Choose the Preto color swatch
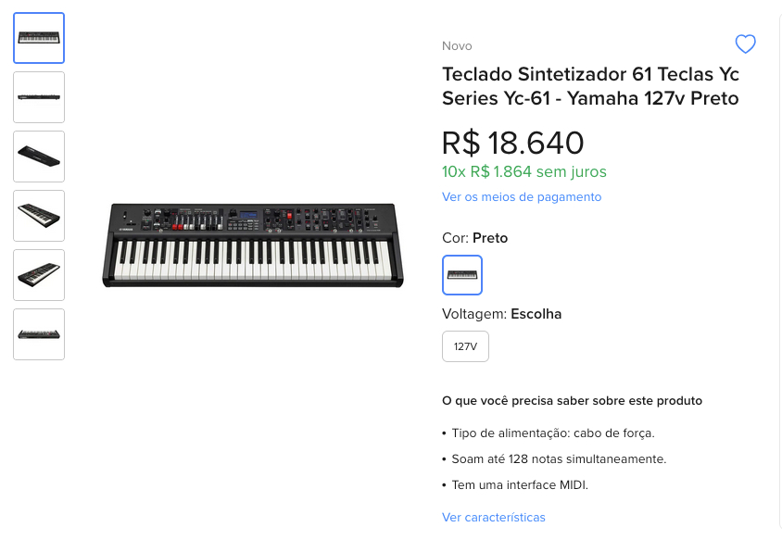Screen dimensions: 782x552 point(462,275)
